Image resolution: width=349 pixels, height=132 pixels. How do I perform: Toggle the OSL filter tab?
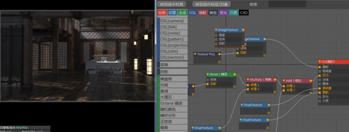193,13
